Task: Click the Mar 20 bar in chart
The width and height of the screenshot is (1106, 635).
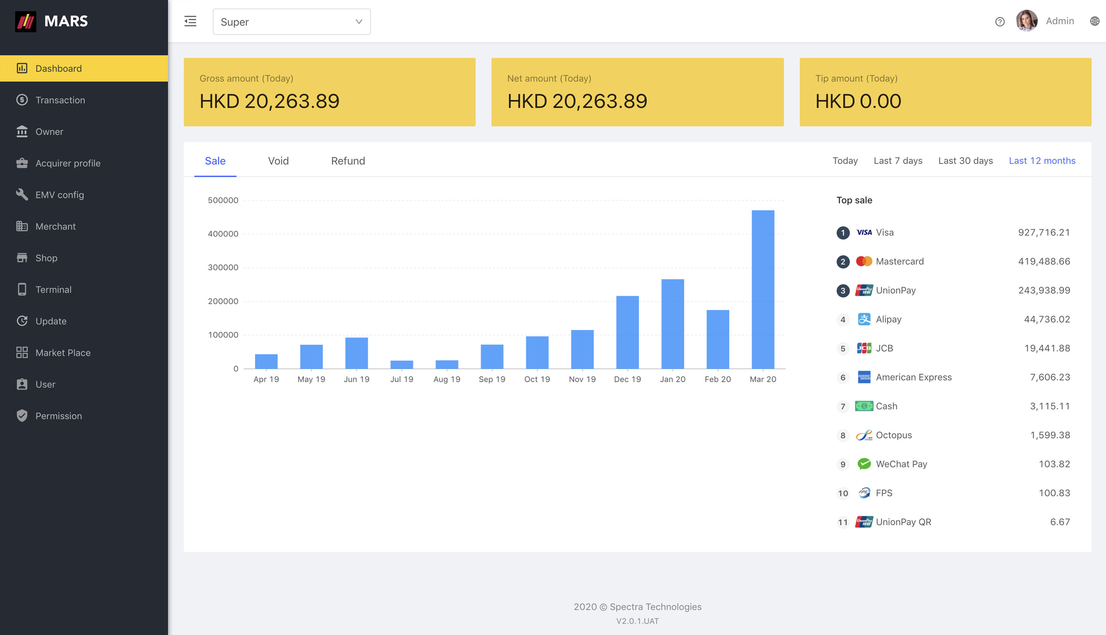Action: pos(763,290)
